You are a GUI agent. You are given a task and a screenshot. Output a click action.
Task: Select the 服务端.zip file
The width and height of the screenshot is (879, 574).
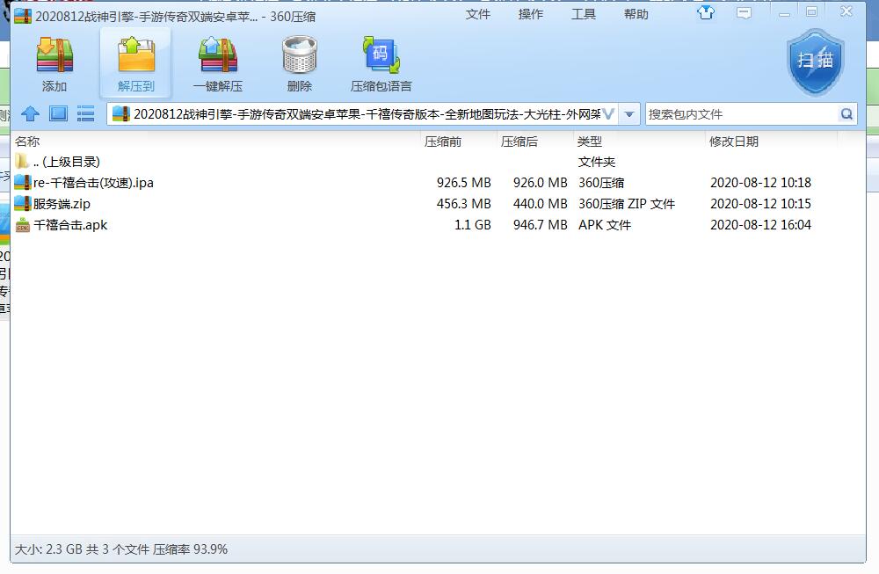pyautogui.click(x=62, y=204)
